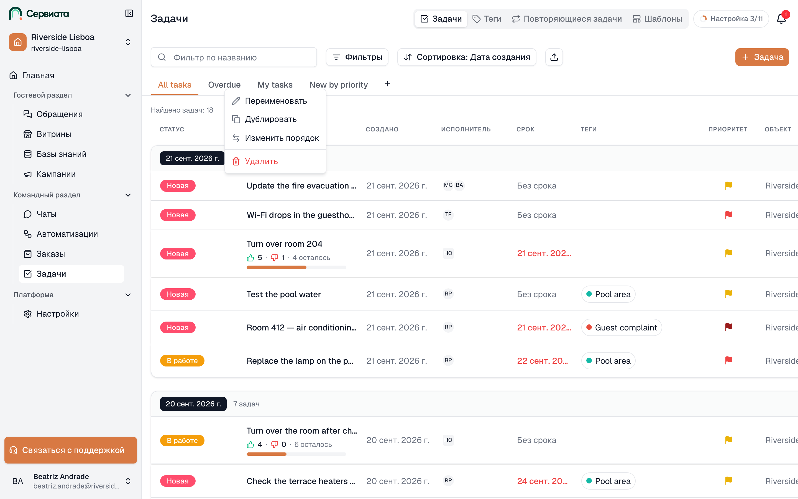Open the Фильтры button
The height and width of the screenshot is (499, 798).
357,57
